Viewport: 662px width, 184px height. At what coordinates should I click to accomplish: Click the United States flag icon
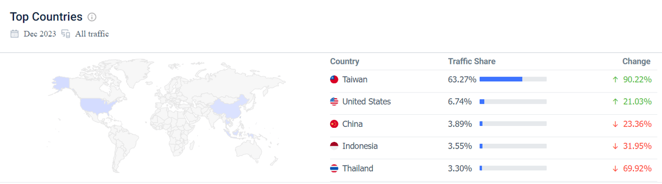[x=334, y=102]
